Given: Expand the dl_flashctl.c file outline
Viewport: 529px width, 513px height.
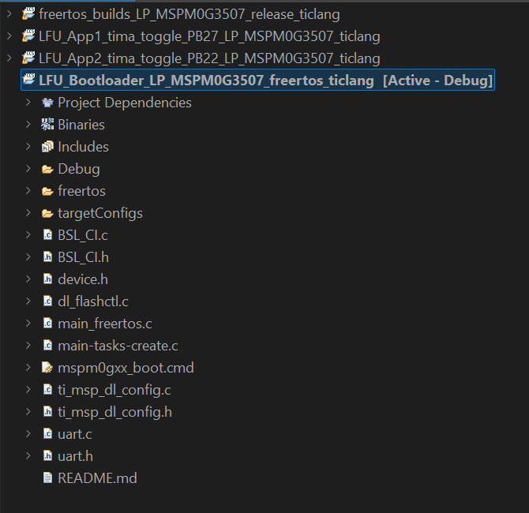Looking at the screenshot, I should (x=28, y=301).
